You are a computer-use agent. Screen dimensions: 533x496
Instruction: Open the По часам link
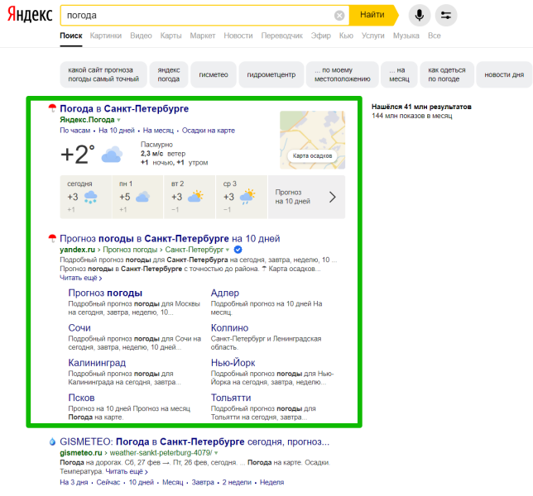[x=75, y=131]
